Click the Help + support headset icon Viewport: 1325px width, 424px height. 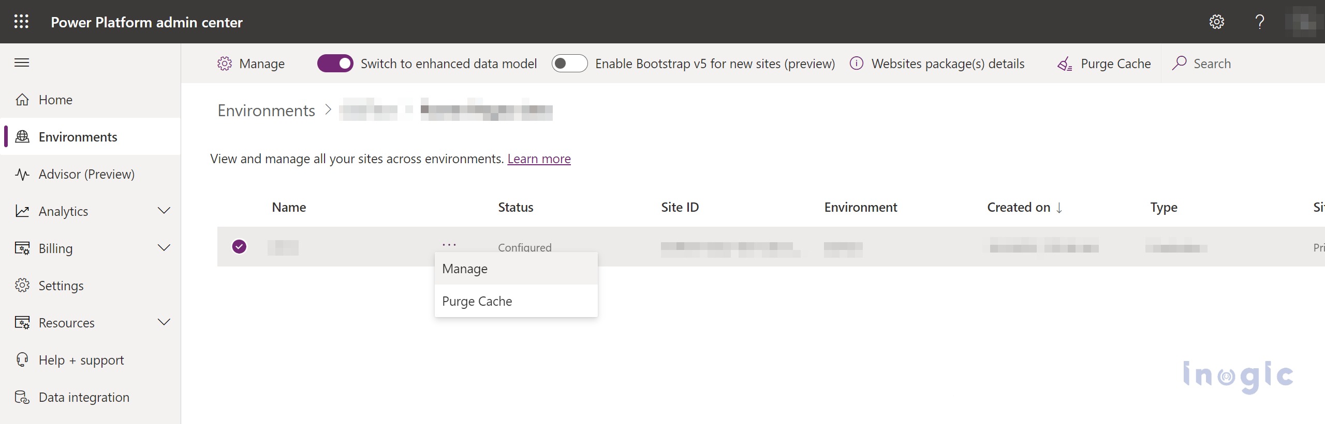(22, 360)
